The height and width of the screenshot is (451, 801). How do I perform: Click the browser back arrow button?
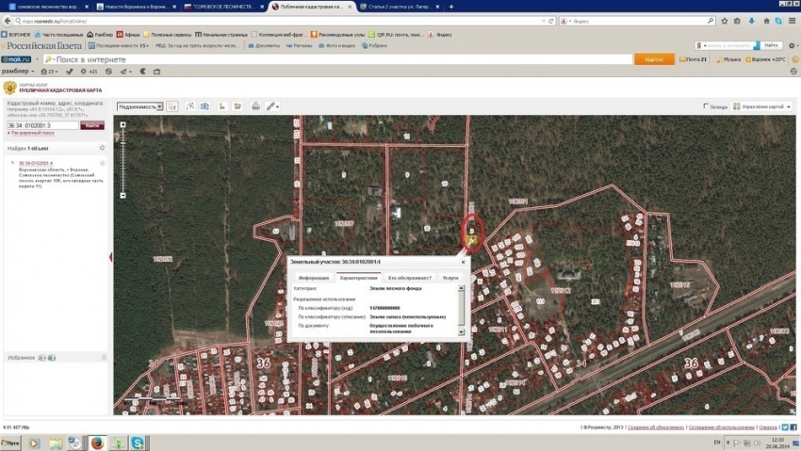8,21
